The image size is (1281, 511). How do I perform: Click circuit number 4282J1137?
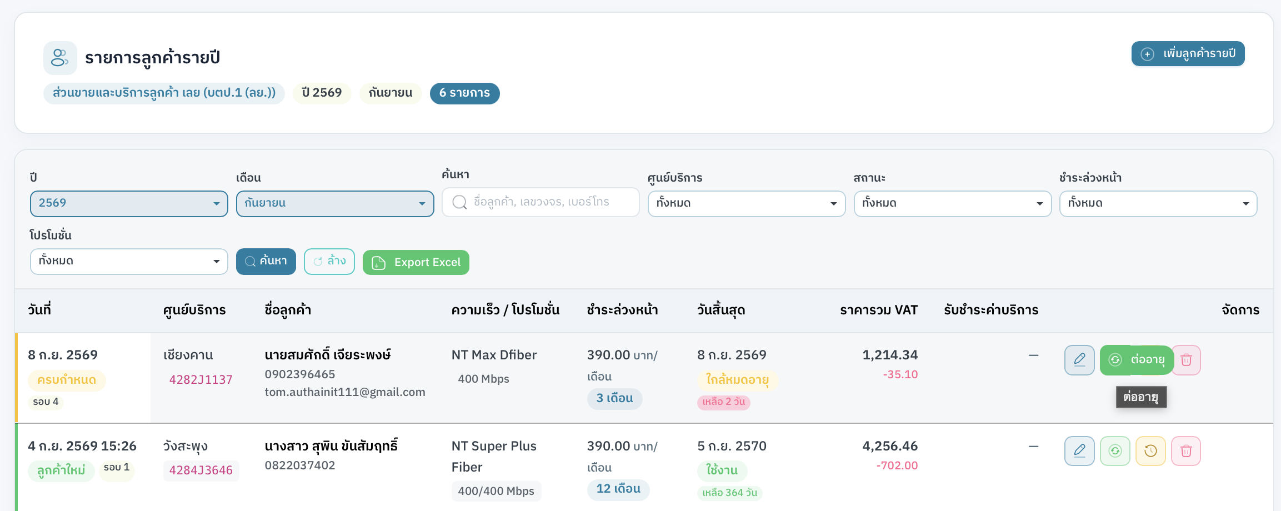tap(201, 380)
